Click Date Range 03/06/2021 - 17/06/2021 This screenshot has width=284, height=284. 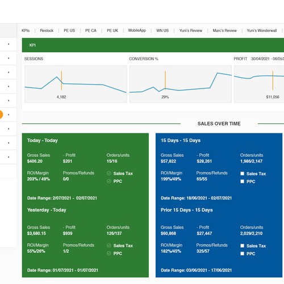click(196, 270)
